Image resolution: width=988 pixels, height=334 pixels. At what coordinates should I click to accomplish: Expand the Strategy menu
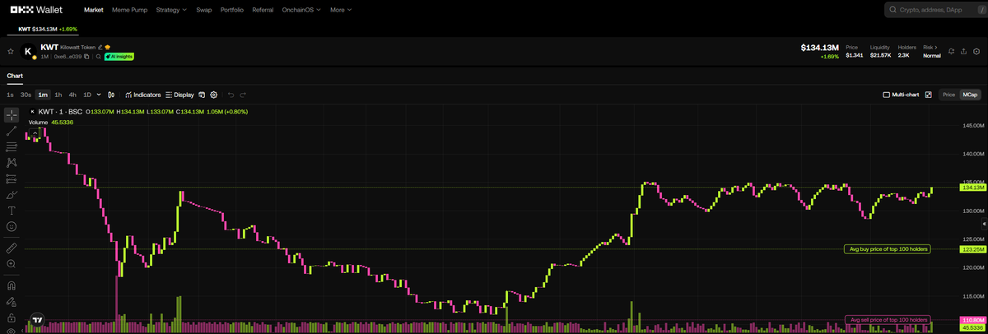point(170,10)
